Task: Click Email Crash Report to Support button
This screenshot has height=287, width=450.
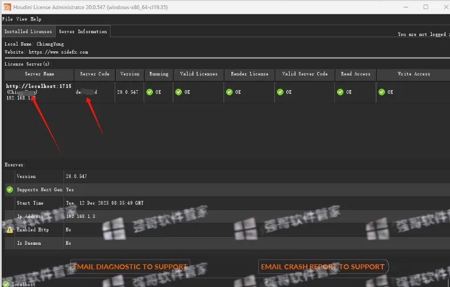Action: [x=323, y=266]
